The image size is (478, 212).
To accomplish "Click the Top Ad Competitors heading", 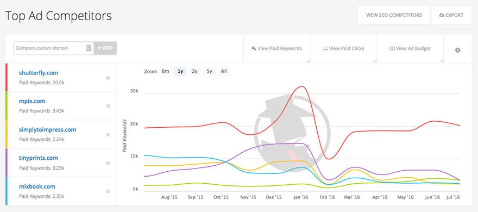I will tap(59, 16).
